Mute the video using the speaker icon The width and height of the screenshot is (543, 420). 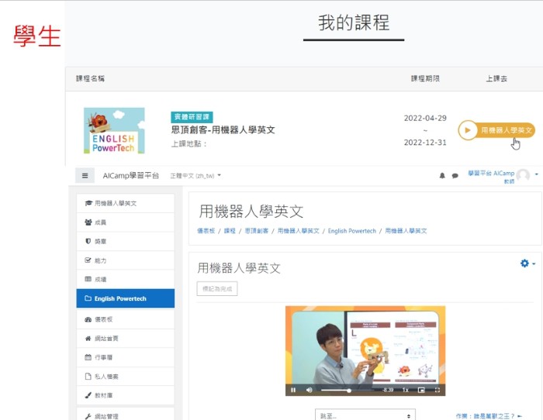point(309,390)
